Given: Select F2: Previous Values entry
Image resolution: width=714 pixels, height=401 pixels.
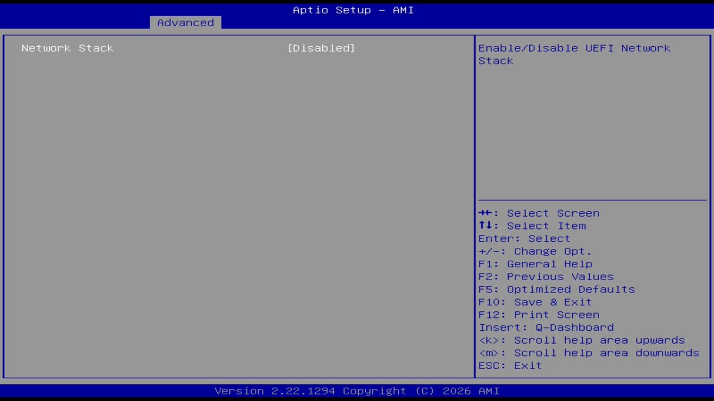Looking at the screenshot, I should pyautogui.click(x=546, y=276).
